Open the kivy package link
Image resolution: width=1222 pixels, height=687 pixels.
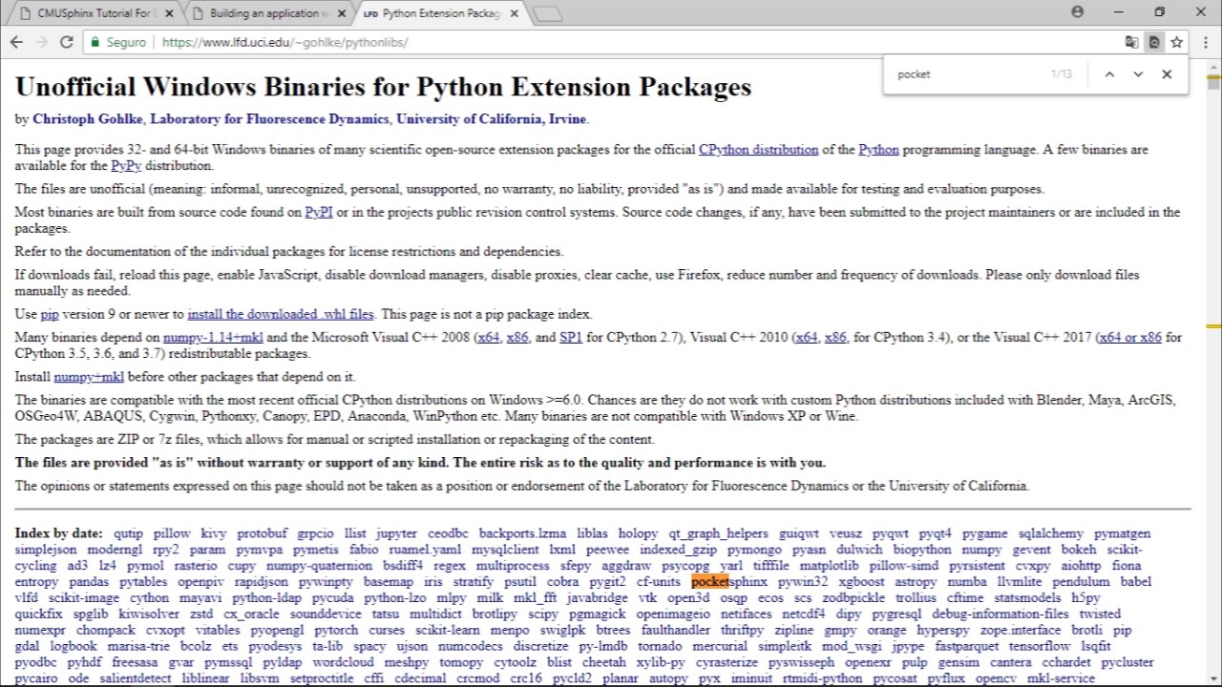click(214, 533)
